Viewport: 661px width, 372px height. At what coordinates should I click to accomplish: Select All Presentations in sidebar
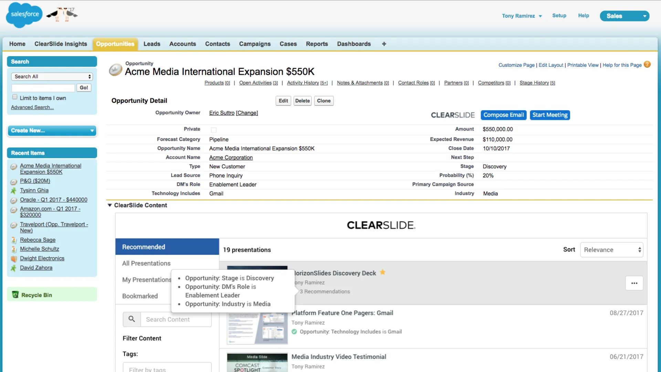(x=146, y=263)
